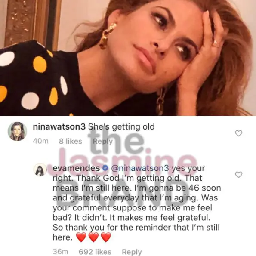256x256 pixels.
Task: Tap the 40m timestamp
Action: tap(40, 141)
